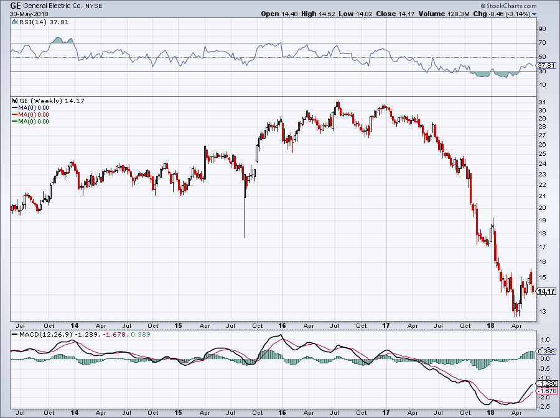Click the NYSE exchange label
Image resolution: width=560 pixels, height=418 pixels.
tap(93, 6)
